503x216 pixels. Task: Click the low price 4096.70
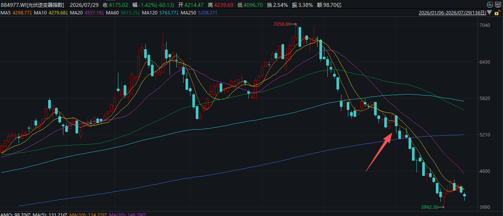pos(253,5)
